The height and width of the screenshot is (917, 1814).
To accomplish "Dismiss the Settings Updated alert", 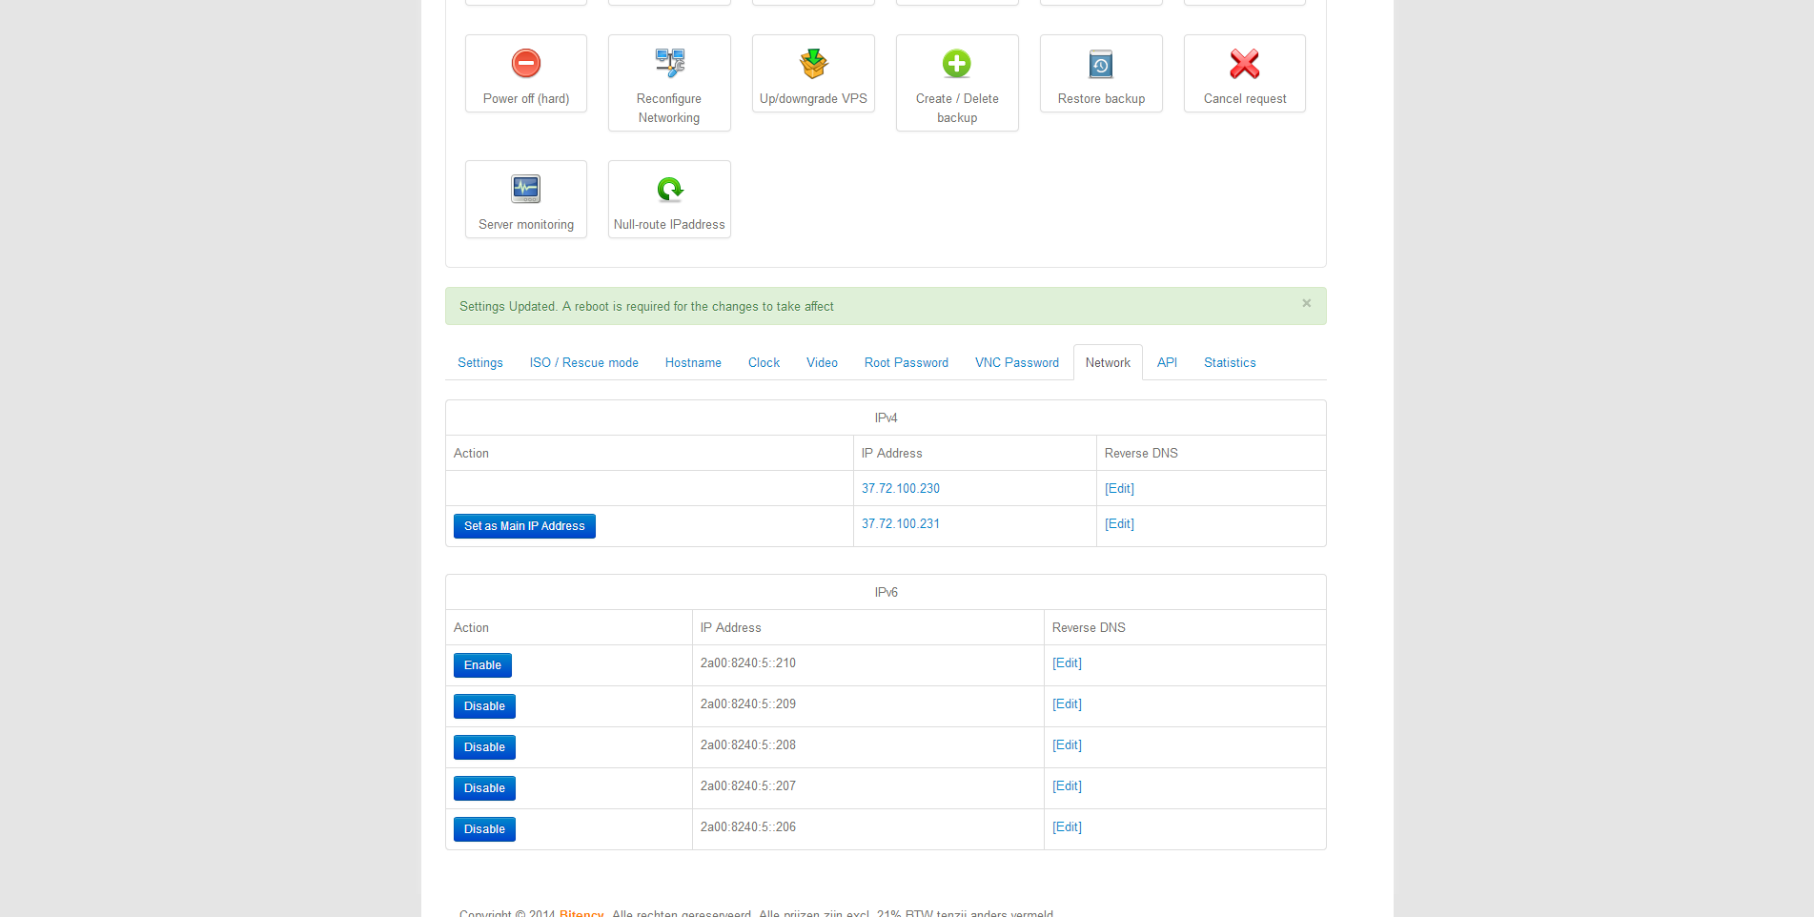I will [1307, 303].
